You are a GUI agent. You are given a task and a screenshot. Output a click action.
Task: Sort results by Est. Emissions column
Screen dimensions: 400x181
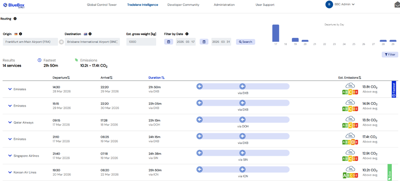(x=350, y=78)
